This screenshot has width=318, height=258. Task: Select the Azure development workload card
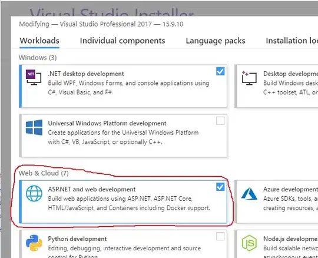click(x=276, y=202)
